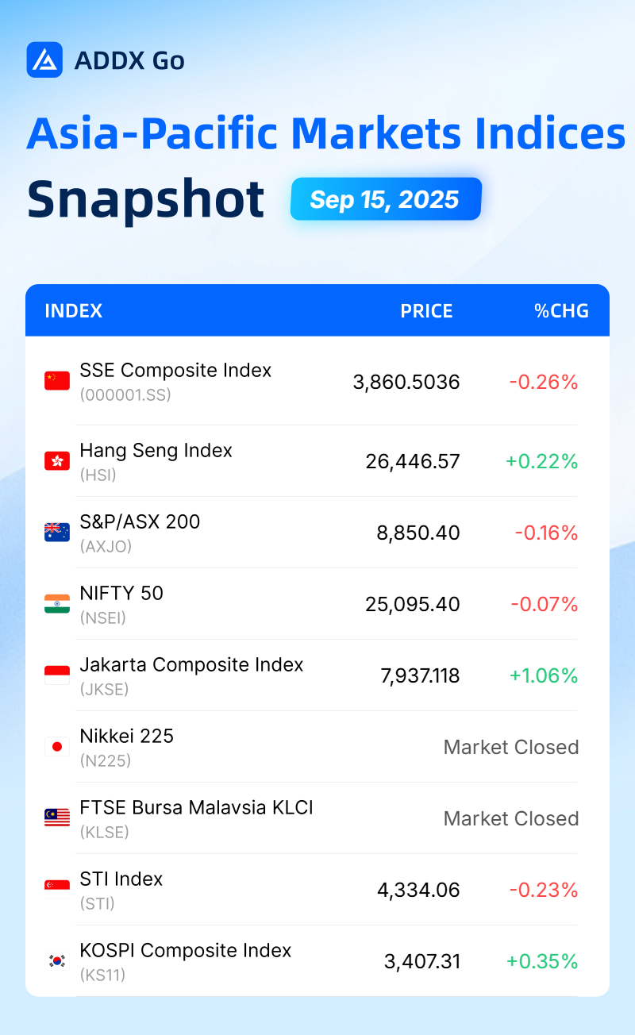Click the India flag icon

coord(57,603)
